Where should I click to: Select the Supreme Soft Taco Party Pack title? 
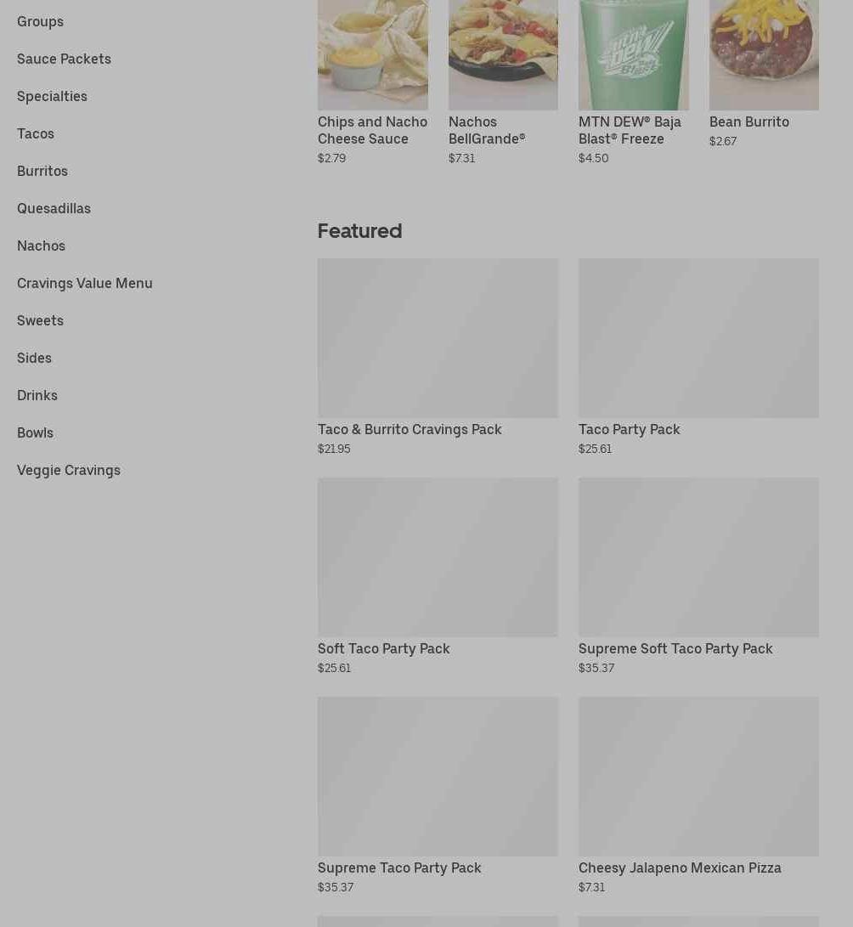point(675,648)
